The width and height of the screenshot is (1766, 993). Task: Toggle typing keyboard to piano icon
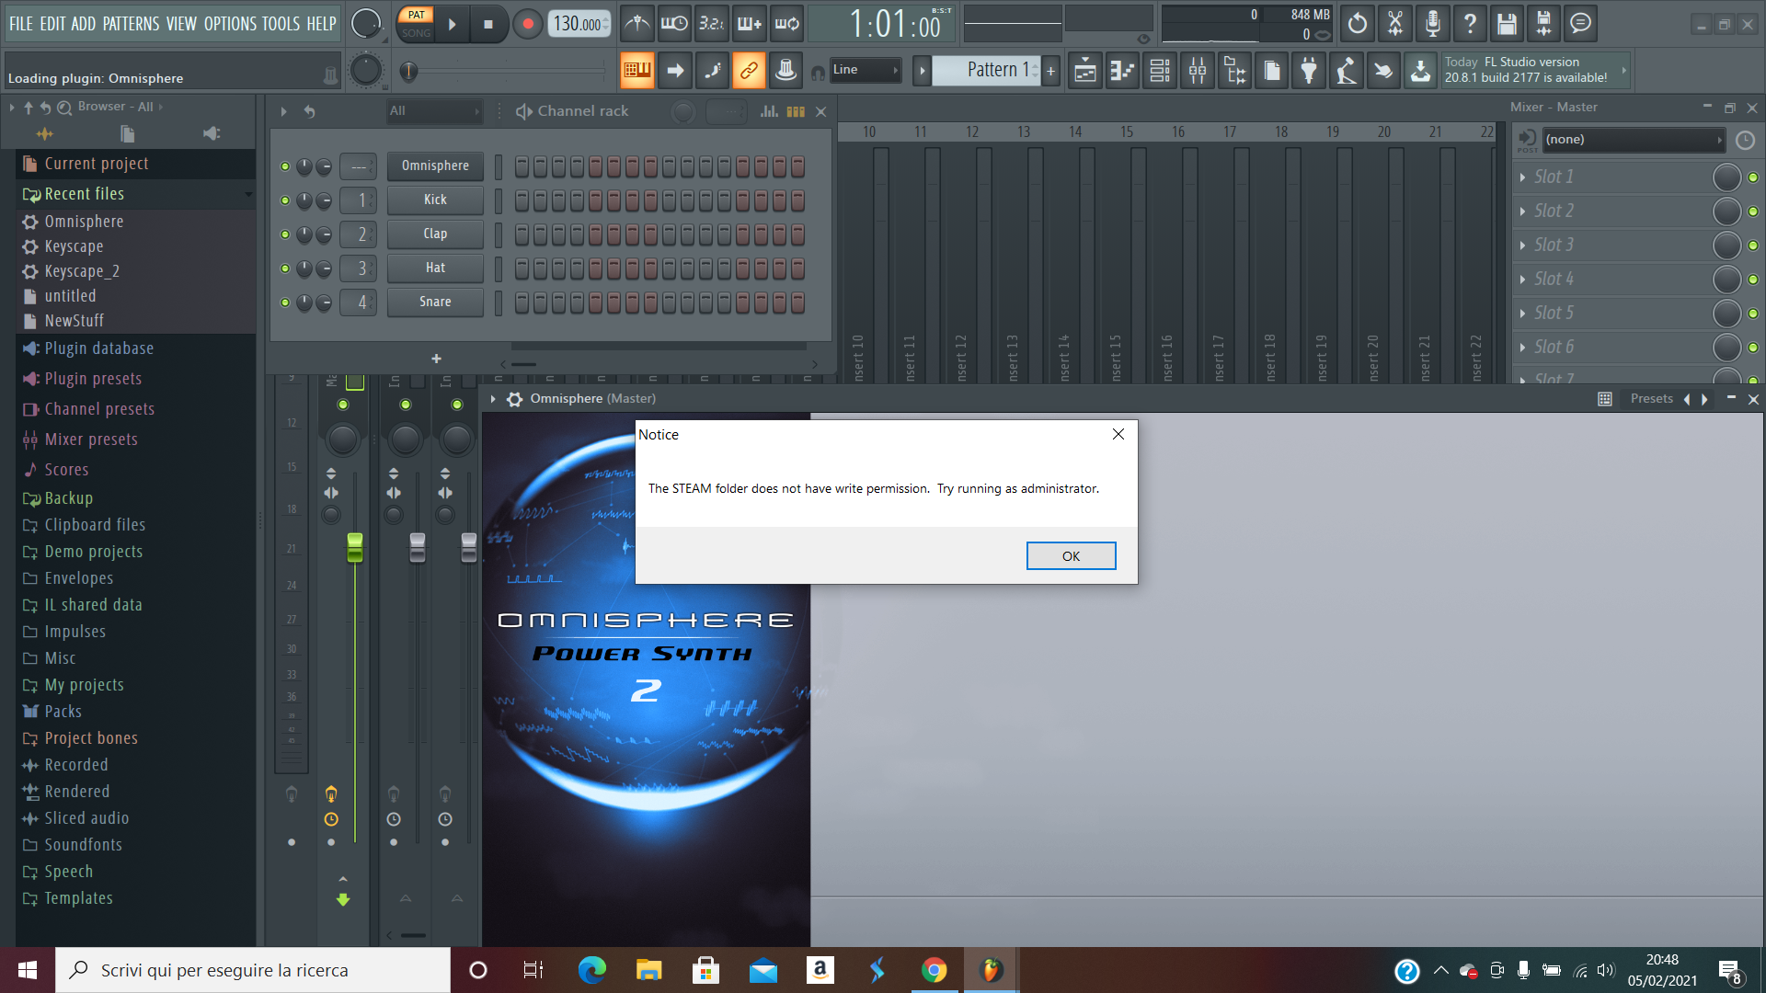[636, 71]
